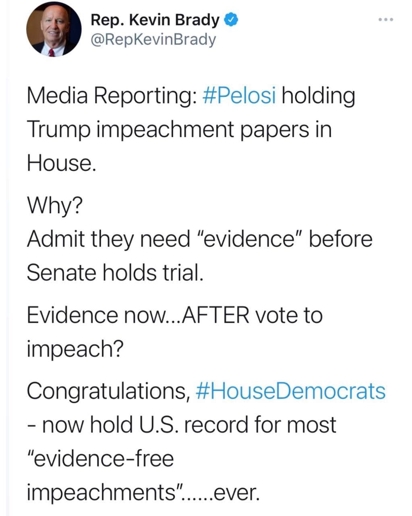Screen dimensions: 412x516
Task: Click the final line ending in "ever."
Action: tap(143, 492)
